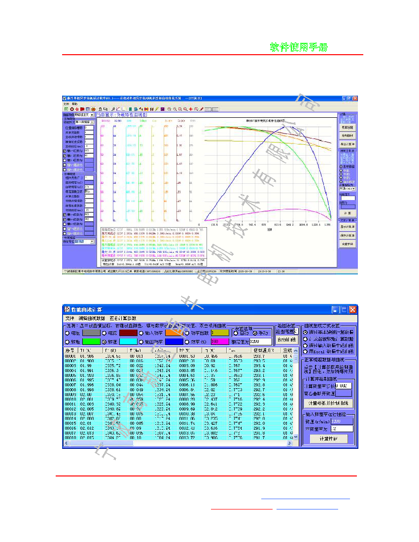419x542 pixels.
Task: Click the red plus crosshair toolbar icon
Action: (191, 109)
